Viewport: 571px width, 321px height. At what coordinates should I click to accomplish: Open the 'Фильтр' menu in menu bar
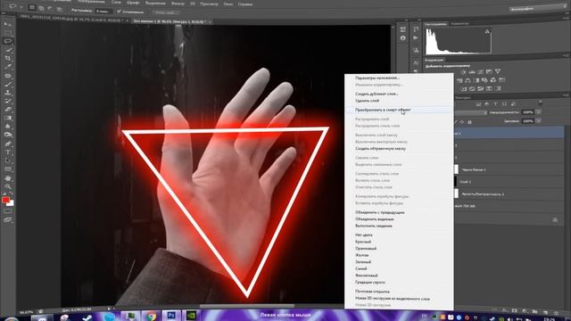178,4
